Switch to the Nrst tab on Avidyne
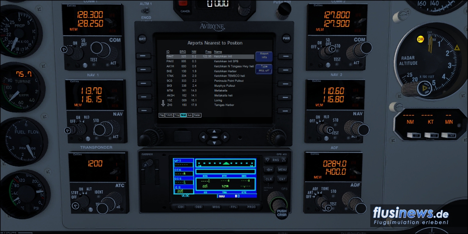Screen dimensions: 468x234 (x=183, y=115)
